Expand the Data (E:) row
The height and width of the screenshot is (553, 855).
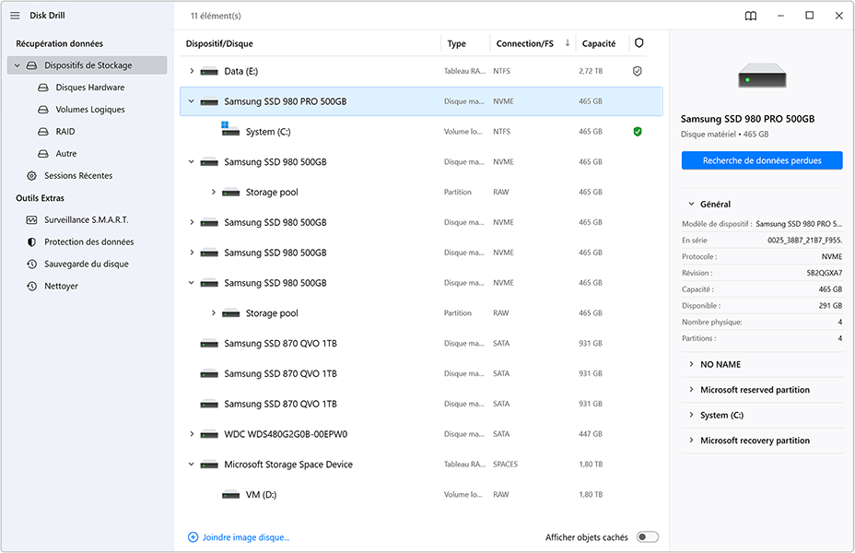tap(192, 71)
